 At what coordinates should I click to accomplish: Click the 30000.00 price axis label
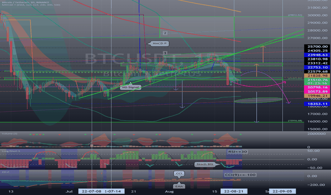tap(318, 15)
